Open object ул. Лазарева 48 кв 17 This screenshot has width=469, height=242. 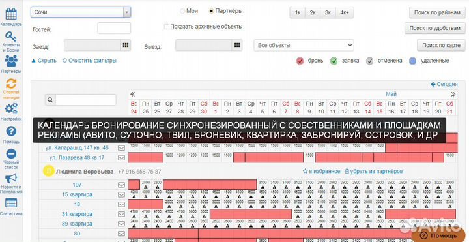pyautogui.click(x=77, y=158)
